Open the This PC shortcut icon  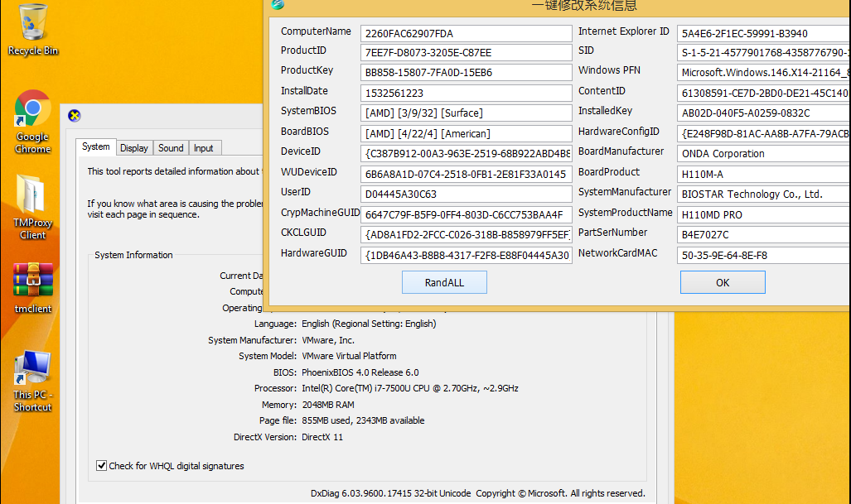click(32, 368)
